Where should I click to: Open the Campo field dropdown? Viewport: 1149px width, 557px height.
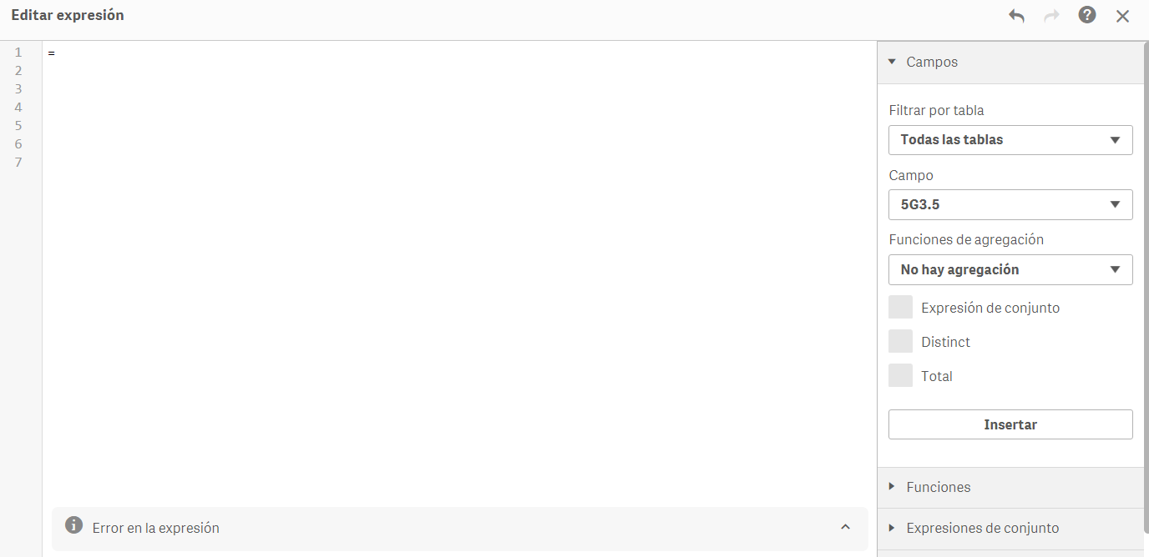(1010, 204)
